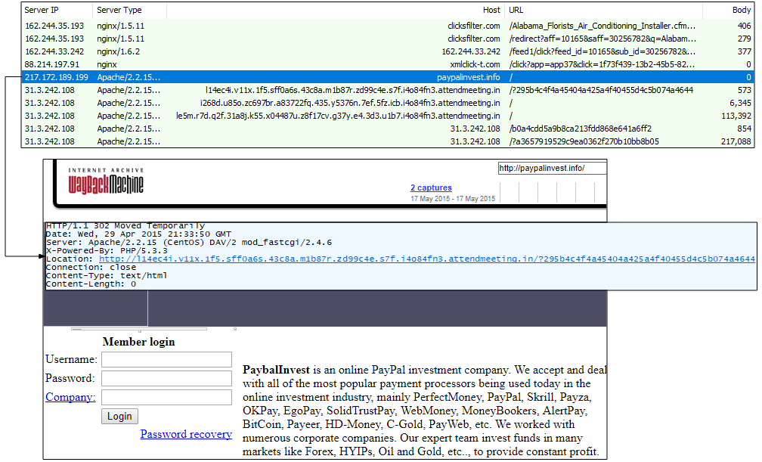Screen dimensions: 762x462
Task: Sort by the Server IP column header
Action: 42,11
